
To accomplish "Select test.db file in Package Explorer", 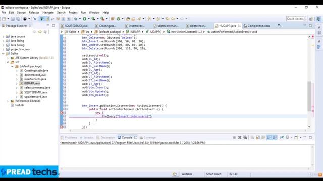I will click(20, 105).
